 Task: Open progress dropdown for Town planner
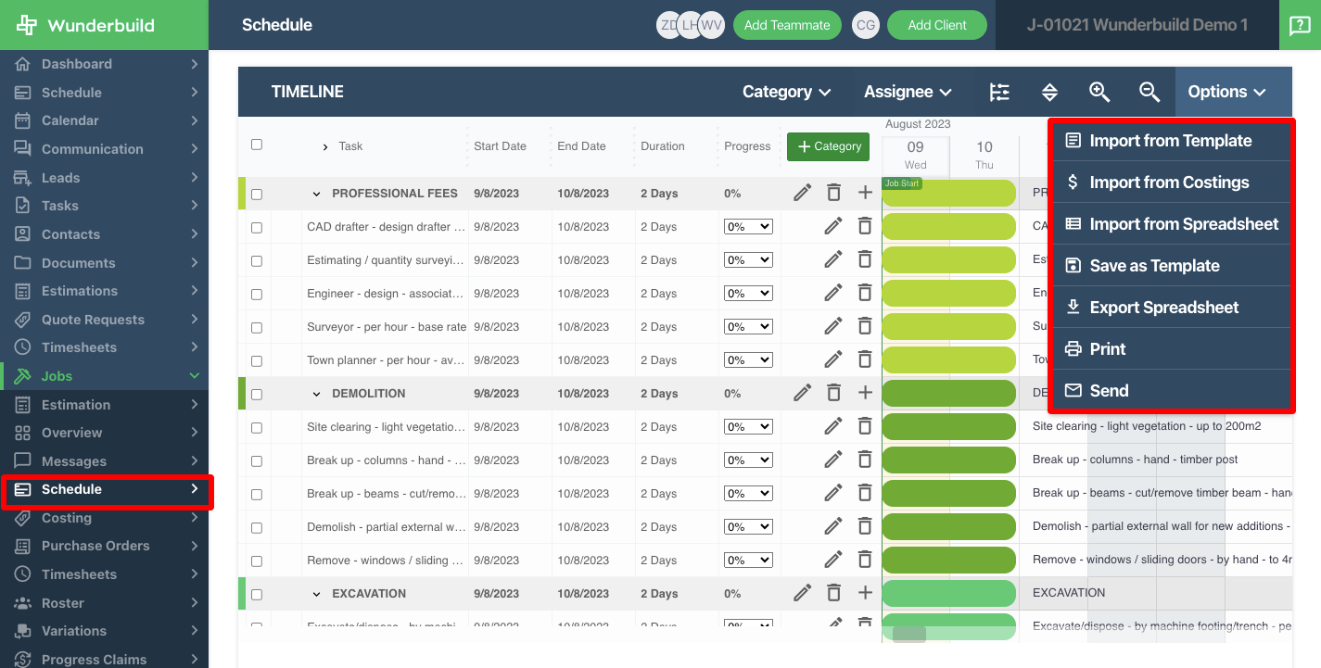click(748, 360)
